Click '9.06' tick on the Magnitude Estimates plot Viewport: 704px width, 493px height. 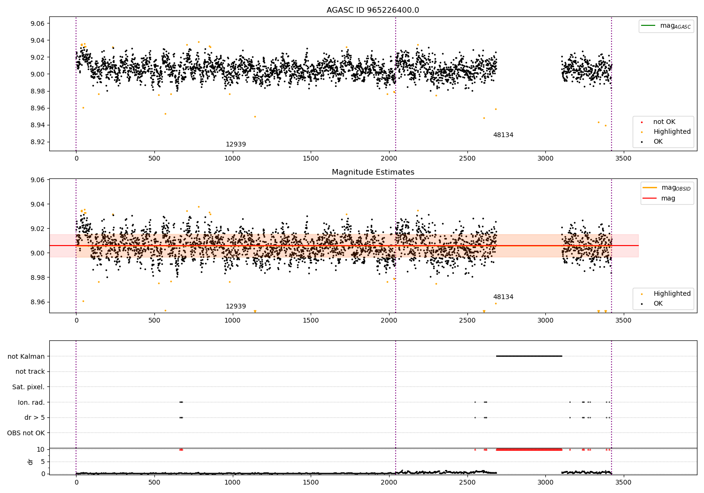pos(38,180)
